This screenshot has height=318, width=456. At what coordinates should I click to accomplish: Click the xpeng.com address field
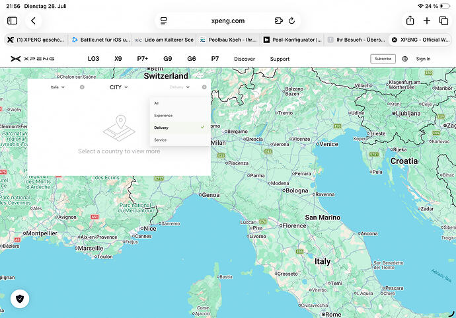[x=228, y=20]
